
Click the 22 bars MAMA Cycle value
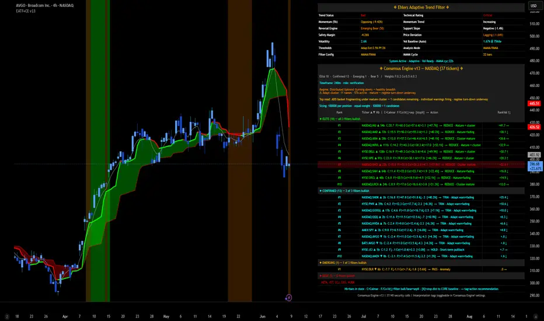487,54
